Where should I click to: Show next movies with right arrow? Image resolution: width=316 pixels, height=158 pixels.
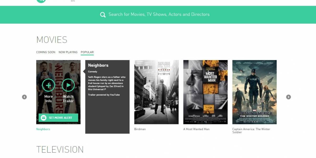(289, 97)
